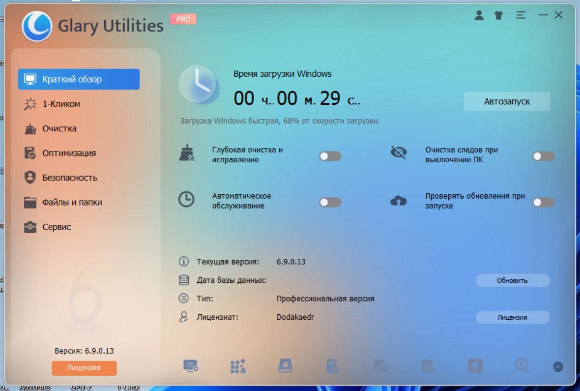
Task: Open Оптимизация section in sidebar
Action: tap(79, 153)
